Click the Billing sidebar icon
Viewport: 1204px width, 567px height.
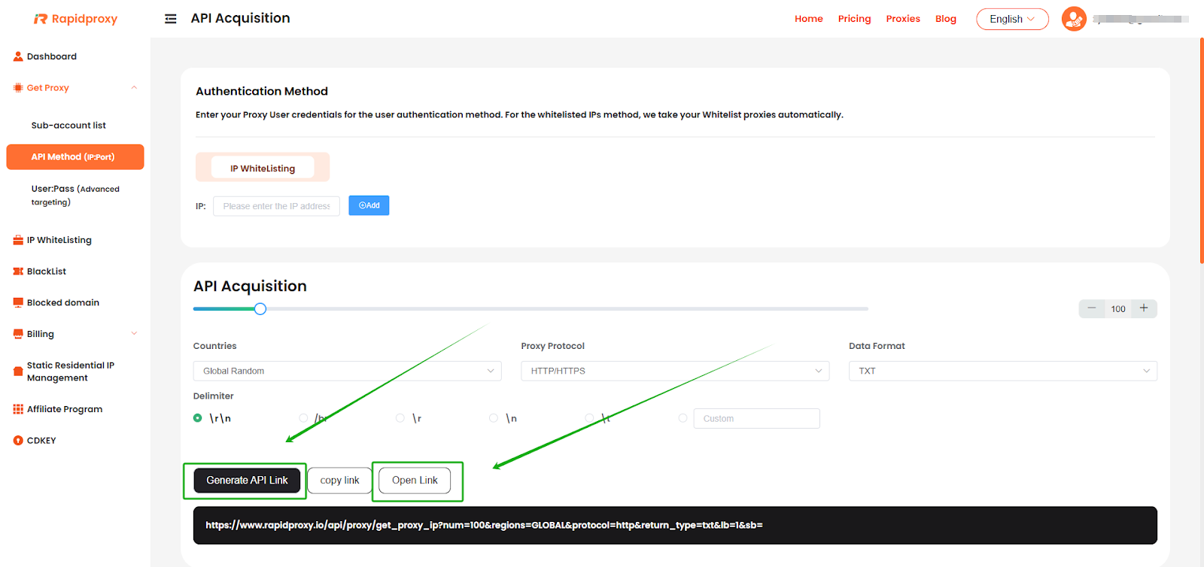pos(18,335)
